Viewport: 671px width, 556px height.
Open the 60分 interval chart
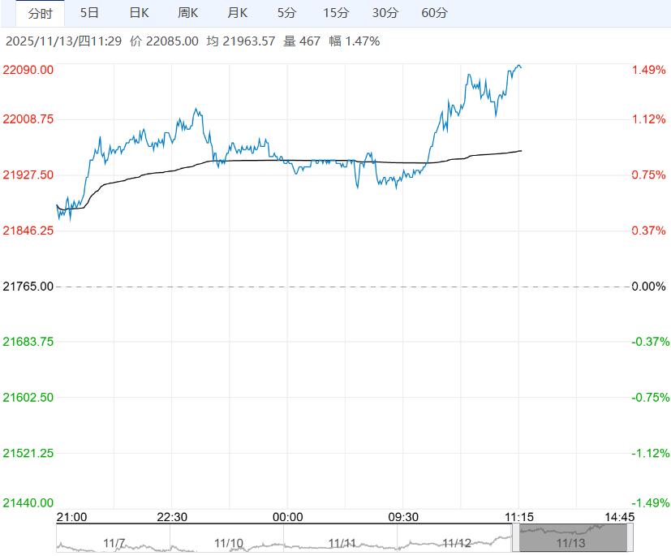click(435, 13)
